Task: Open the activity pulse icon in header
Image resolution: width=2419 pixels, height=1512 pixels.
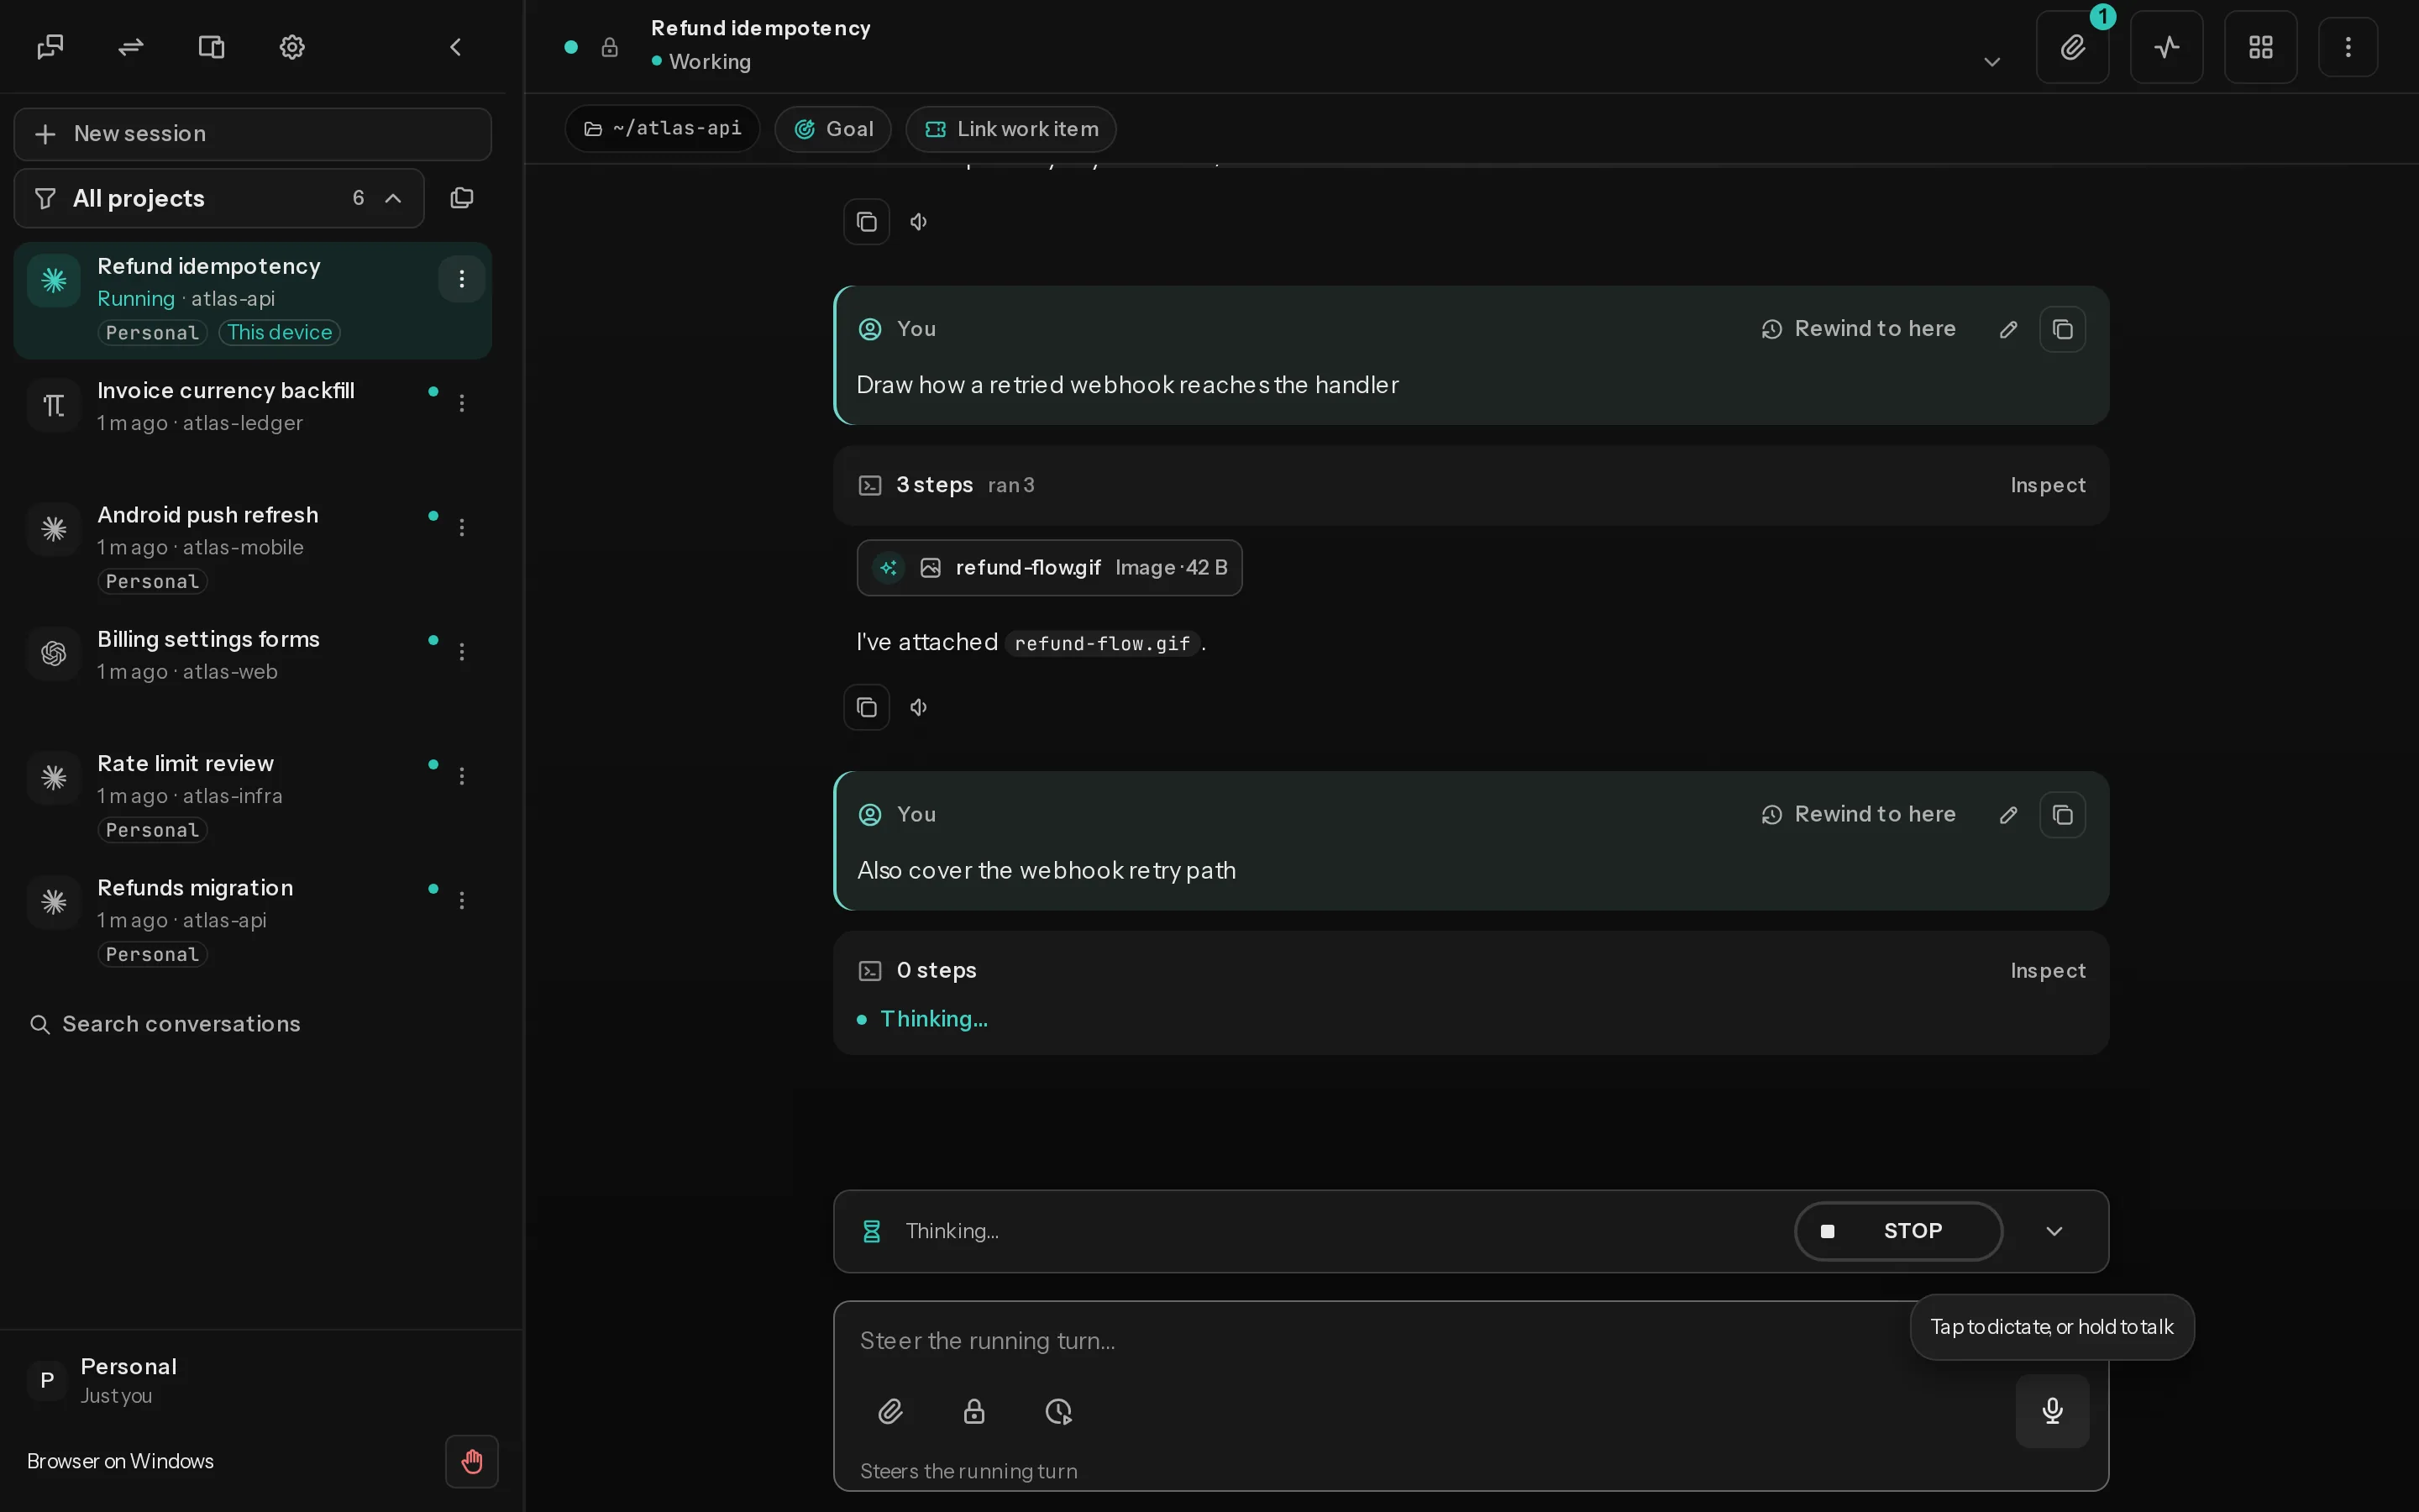Action: [x=2167, y=47]
